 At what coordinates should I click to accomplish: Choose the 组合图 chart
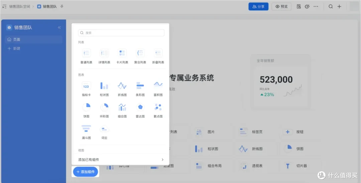(122, 110)
